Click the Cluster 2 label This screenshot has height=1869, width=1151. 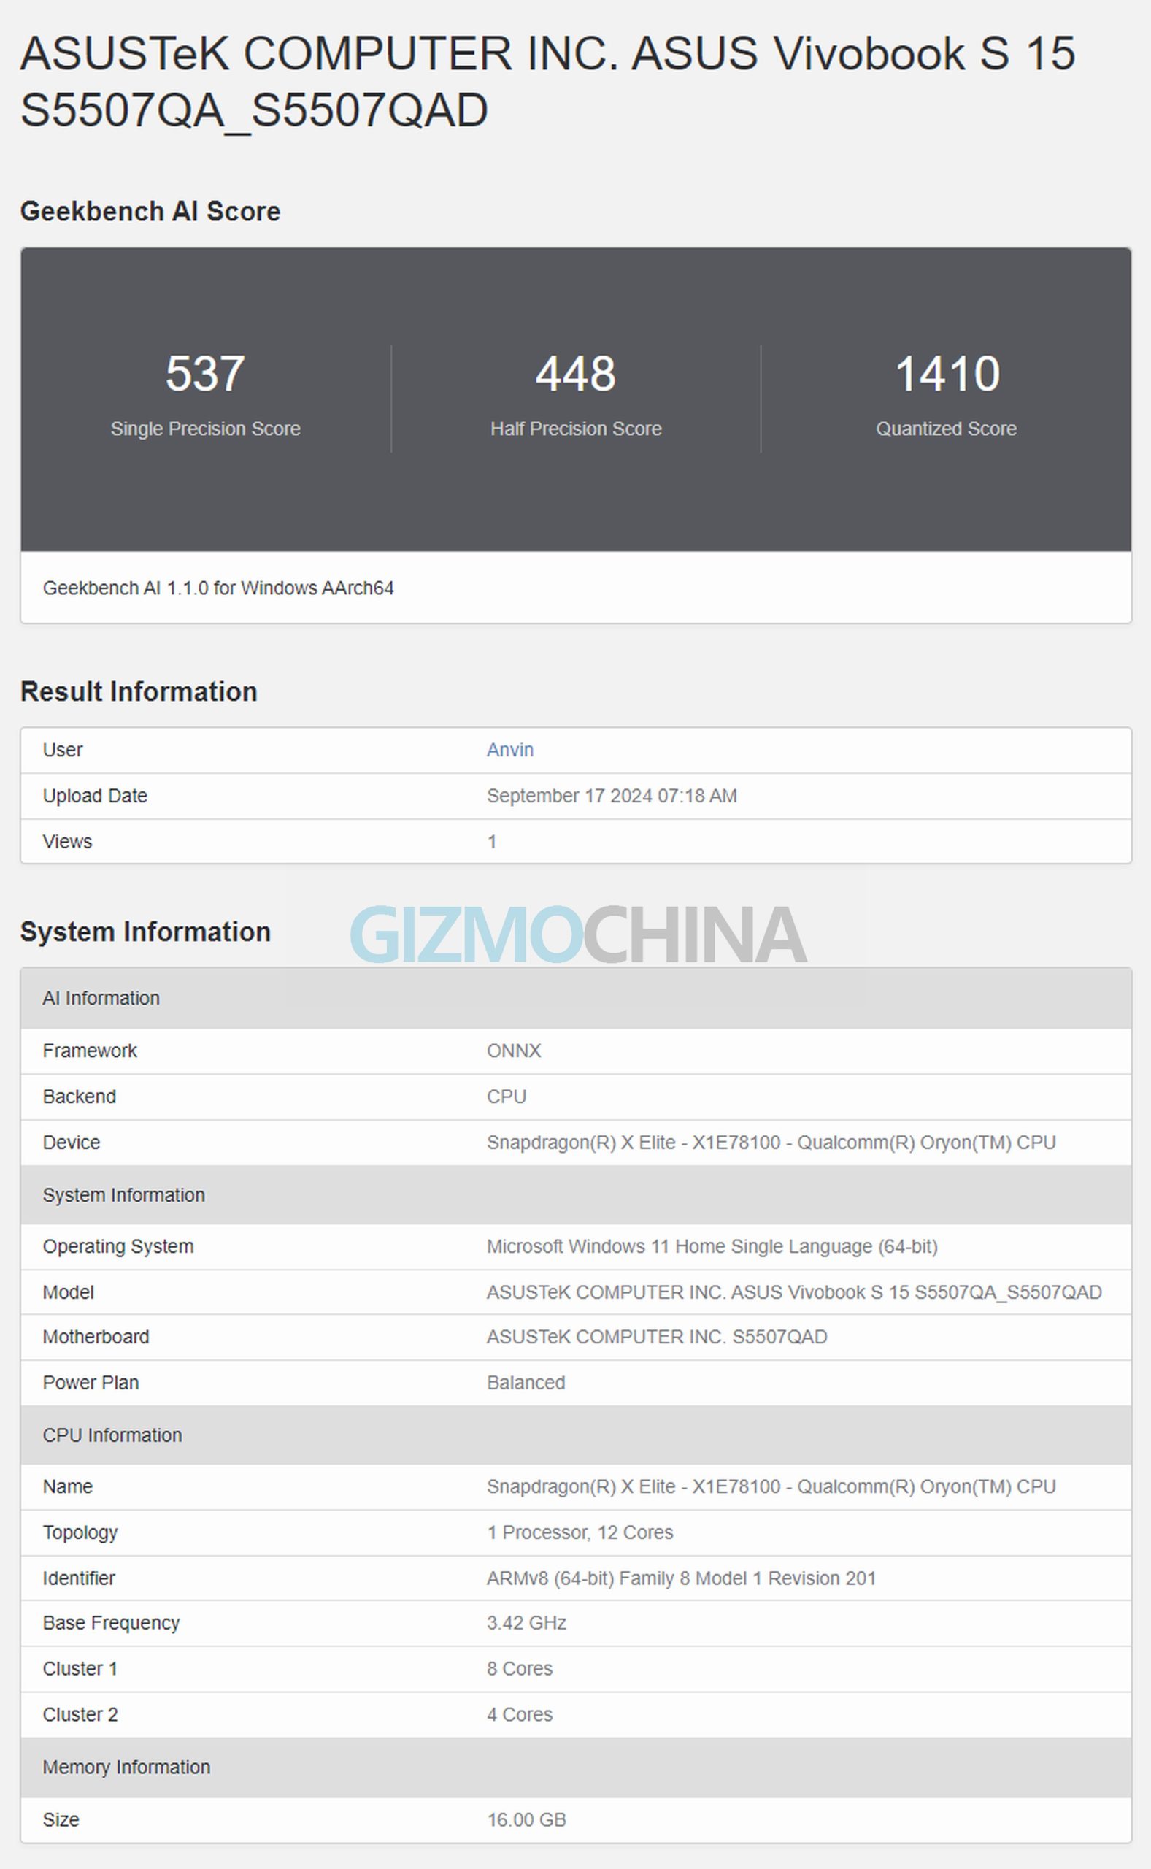tap(80, 1714)
